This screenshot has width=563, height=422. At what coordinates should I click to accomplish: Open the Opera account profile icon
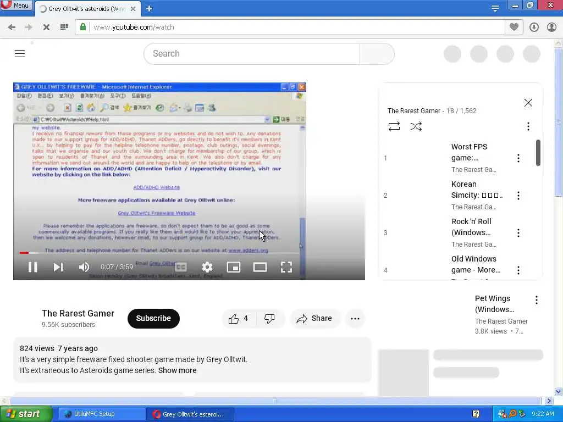(551, 27)
